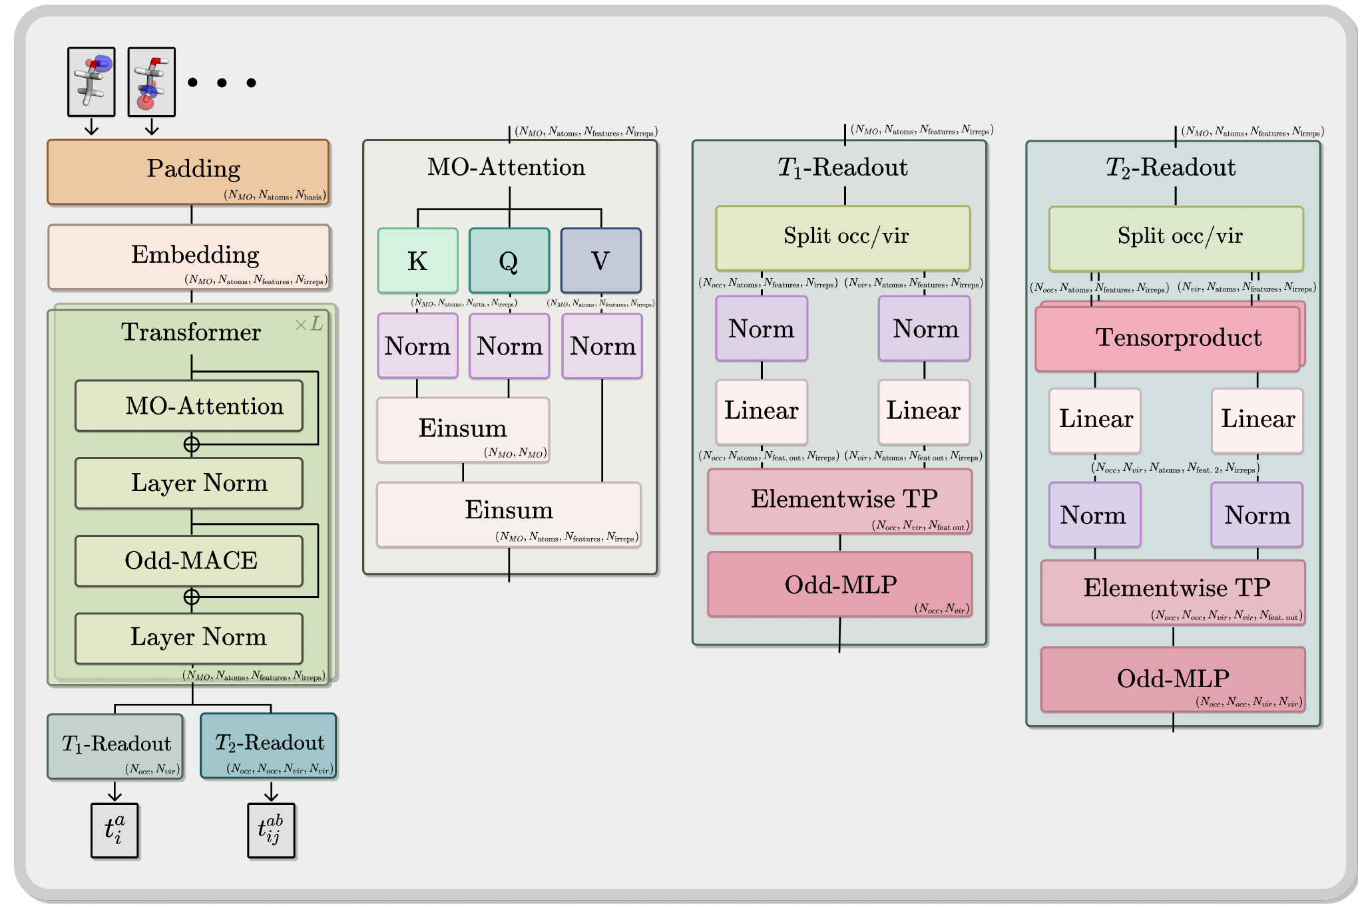This screenshot has height=918, width=1358.
Task: Click the (N_occ, N_vir, N_feat out) label
Action: (921, 526)
